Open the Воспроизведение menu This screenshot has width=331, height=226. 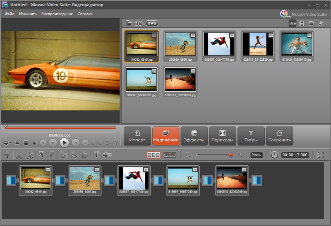point(57,14)
